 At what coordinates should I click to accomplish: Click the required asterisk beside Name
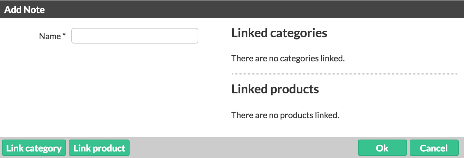click(x=64, y=36)
